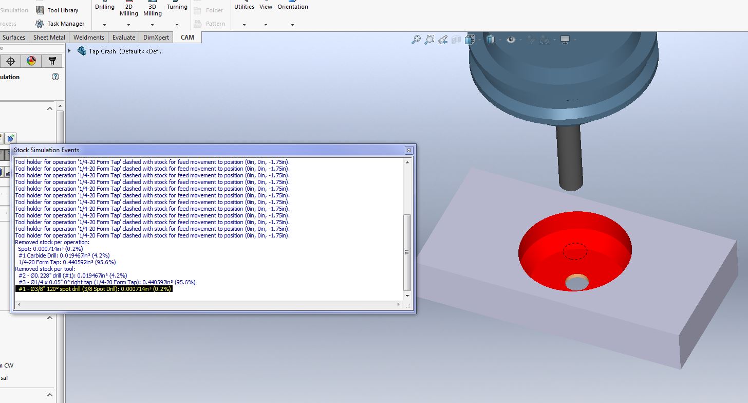Toggle the display style cube icon
The width and height of the screenshot is (748, 403).
click(490, 40)
